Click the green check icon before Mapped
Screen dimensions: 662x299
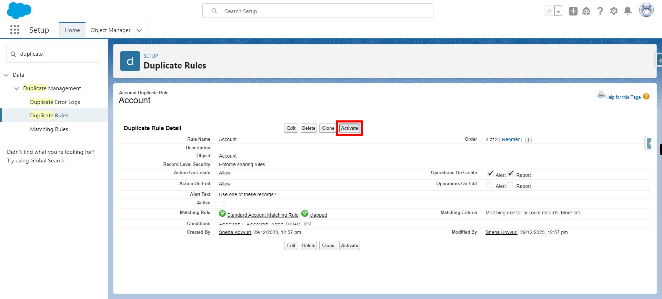coord(305,214)
